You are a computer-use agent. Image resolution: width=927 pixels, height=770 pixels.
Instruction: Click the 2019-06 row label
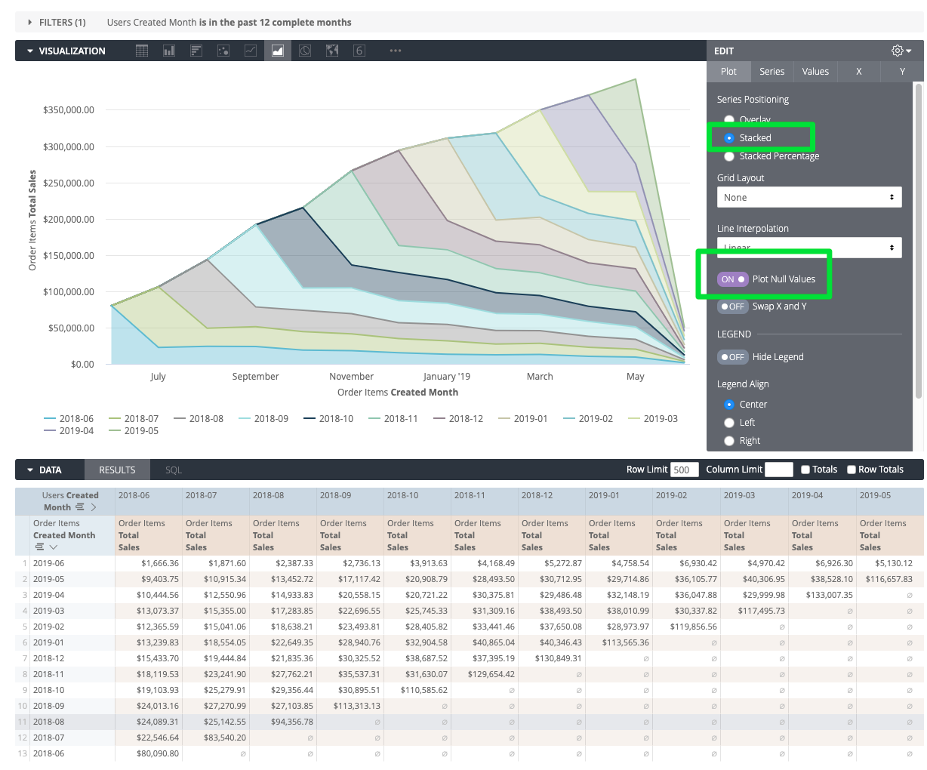[x=49, y=563]
